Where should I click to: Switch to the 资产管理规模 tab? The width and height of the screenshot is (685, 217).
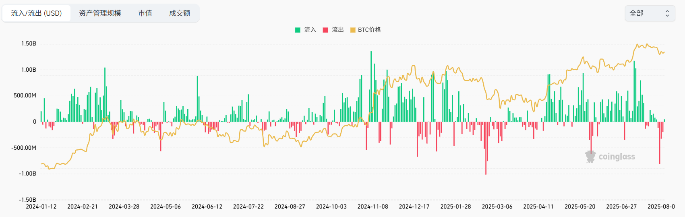100,13
